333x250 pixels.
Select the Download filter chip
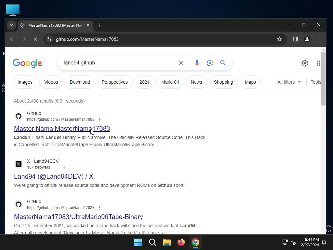pos(80,82)
